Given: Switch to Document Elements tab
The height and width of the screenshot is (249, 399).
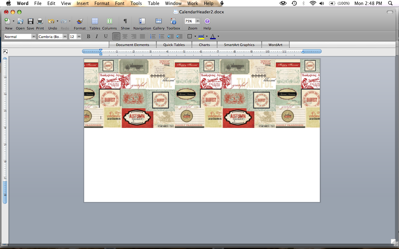Looking at the screenshot, I should tap(132, 45).
